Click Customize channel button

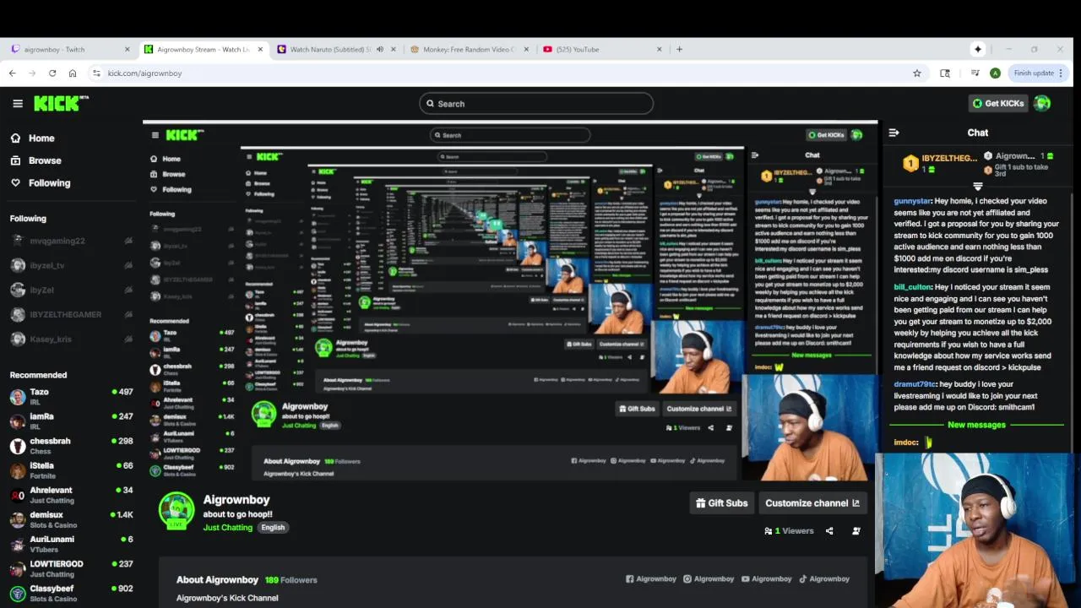tap(812, 503)
